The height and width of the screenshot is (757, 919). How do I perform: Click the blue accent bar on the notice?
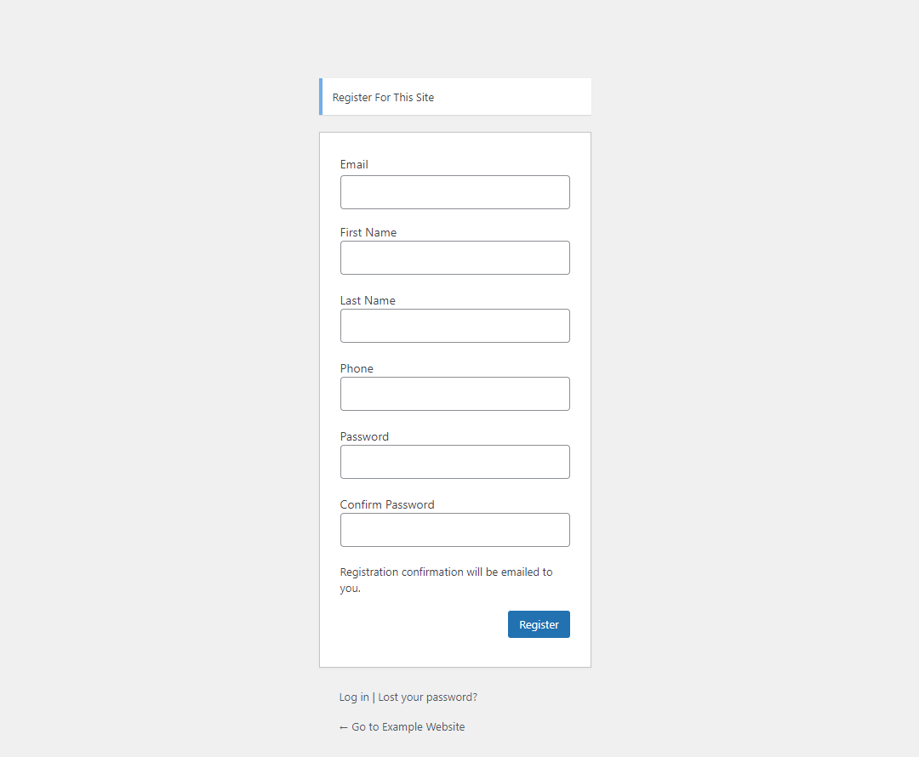point(321,97)
